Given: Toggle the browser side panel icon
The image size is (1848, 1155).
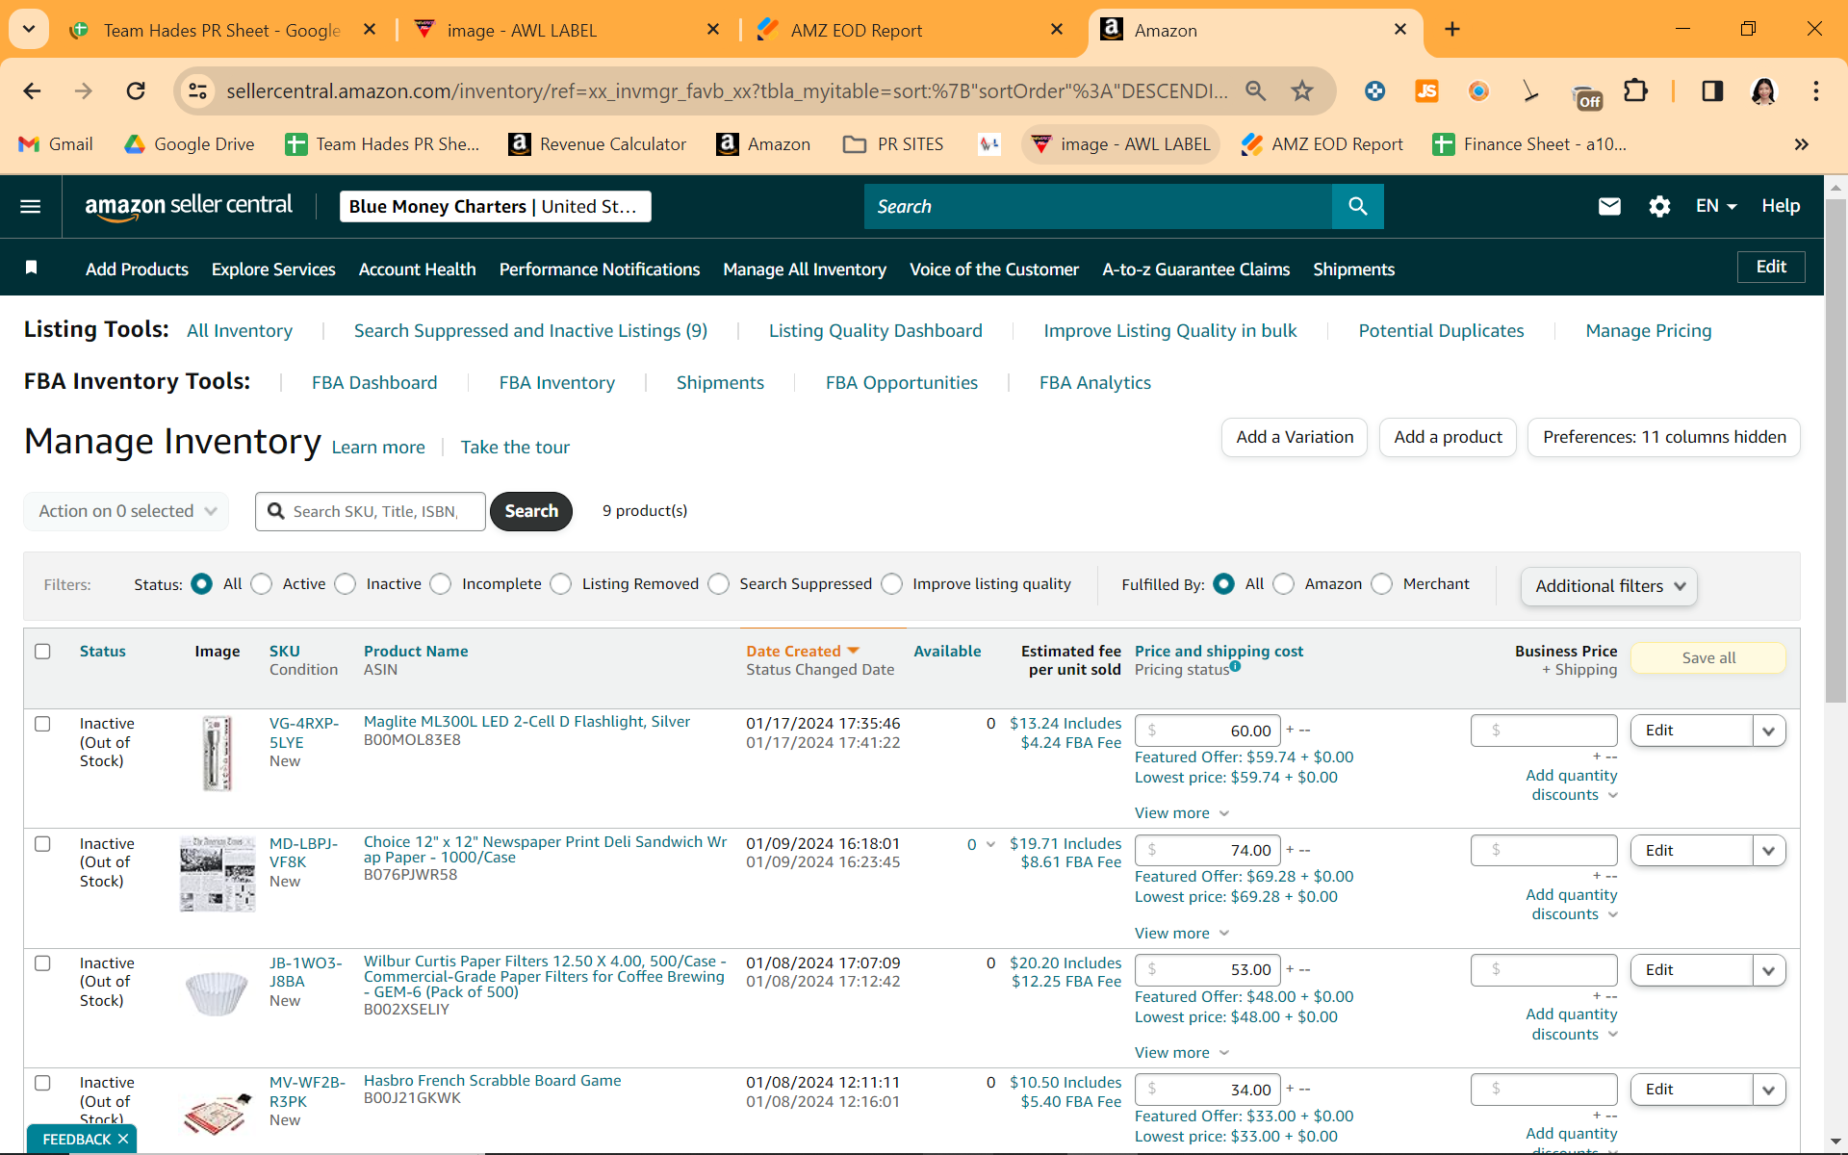Looking at the screenshot, I should point(1712,90).
